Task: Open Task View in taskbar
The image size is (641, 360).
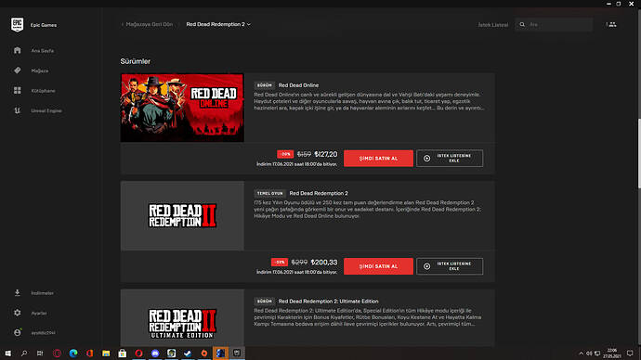Action: coord(40,354)
